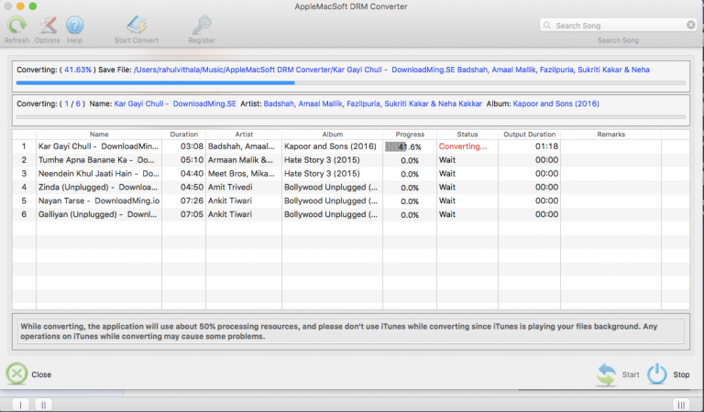The width and height of the screenshot is (704, 412).
Task: Click the Stop power icon
Action: pyautogui.click(x=657, y=374)
